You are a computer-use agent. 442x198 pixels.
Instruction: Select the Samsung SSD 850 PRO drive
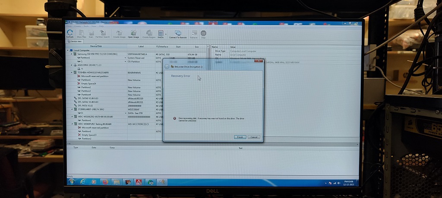pyautogui.click(x=97, y=54)
